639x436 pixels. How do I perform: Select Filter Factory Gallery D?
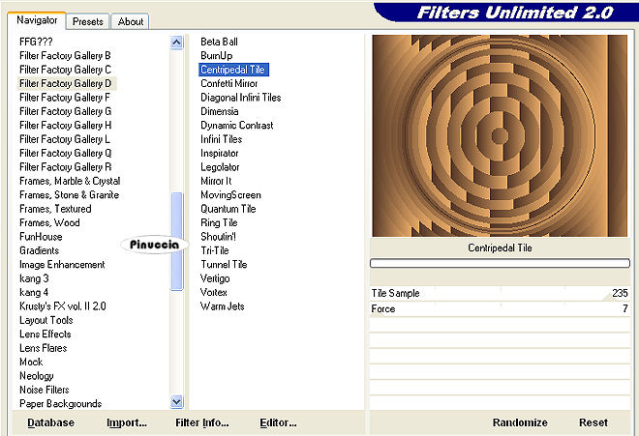(x=65, y=83)
